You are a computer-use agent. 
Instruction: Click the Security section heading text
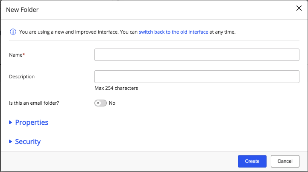(28, 142)
